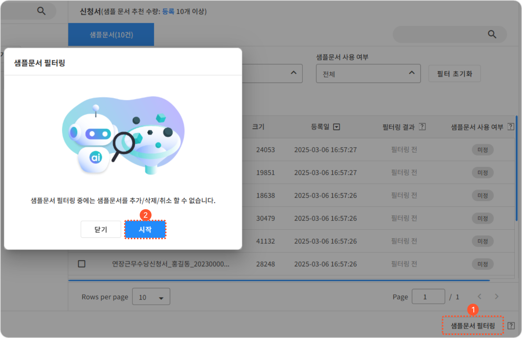Toggle the 미정 badge in the 28248 size row
Screen dimensions: 522x338
482,264
